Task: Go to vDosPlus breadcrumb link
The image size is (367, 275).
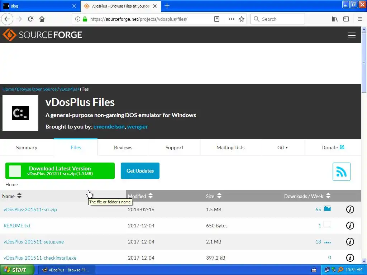Action: pyautogui.click(x=68, y=89)
